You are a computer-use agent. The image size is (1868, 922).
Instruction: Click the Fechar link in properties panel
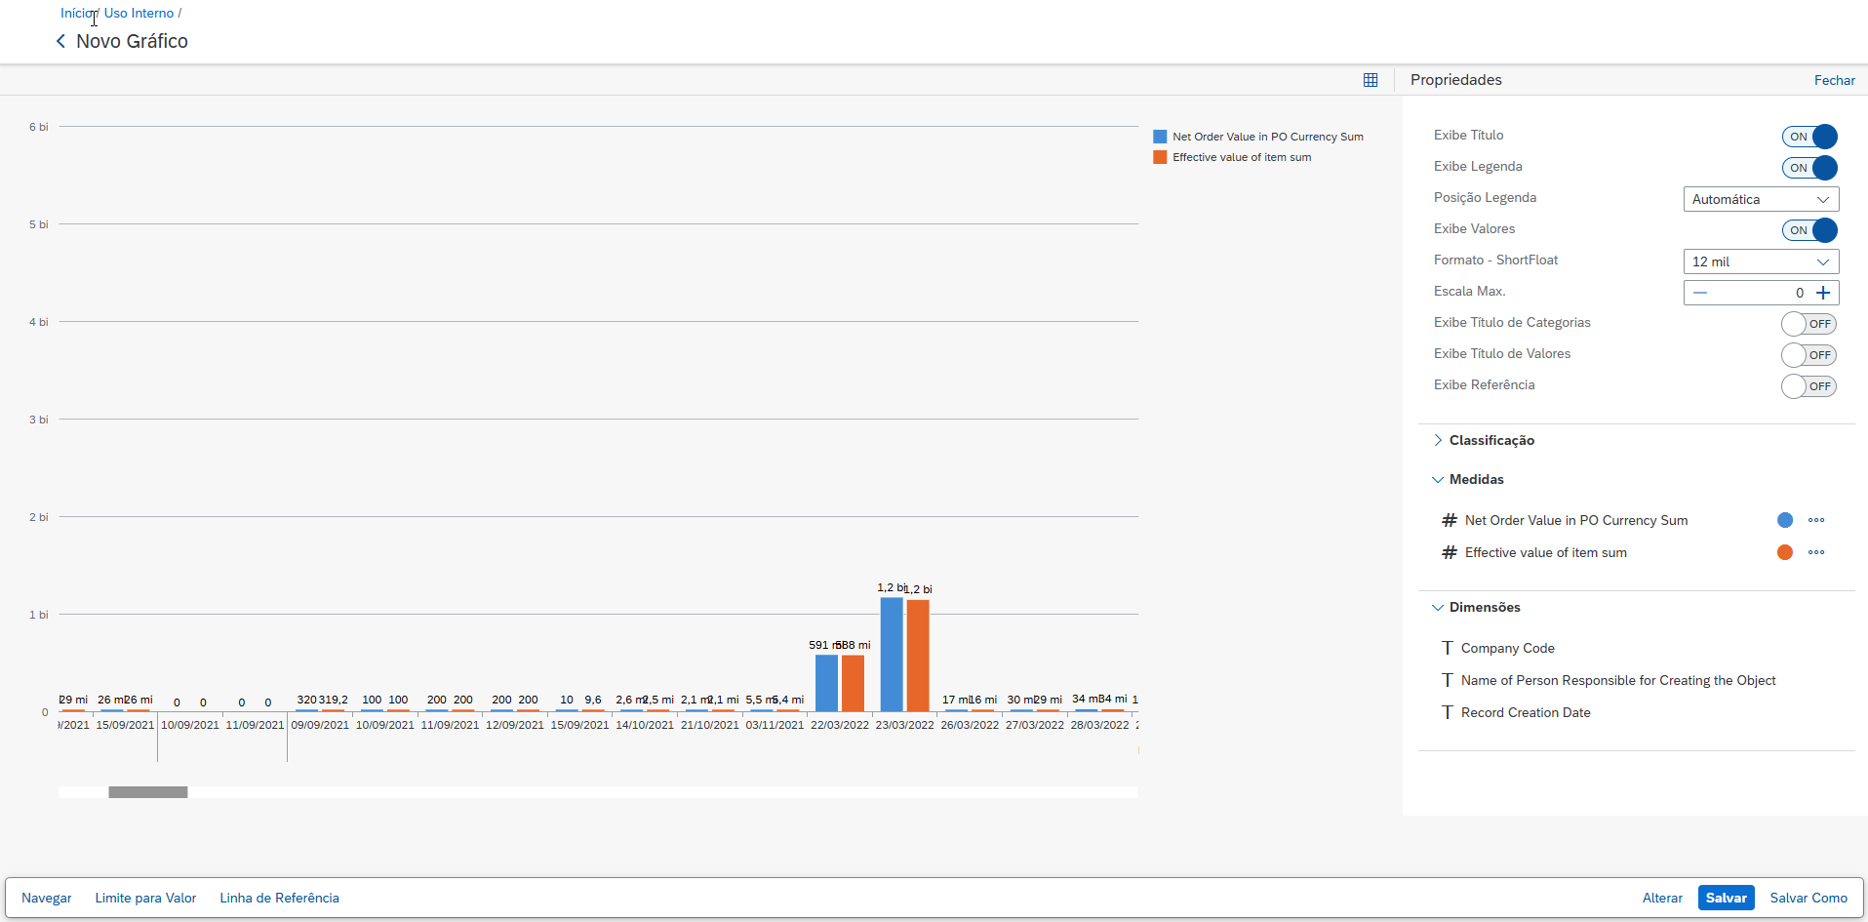pyautogui.click(x=1834, y=80)
